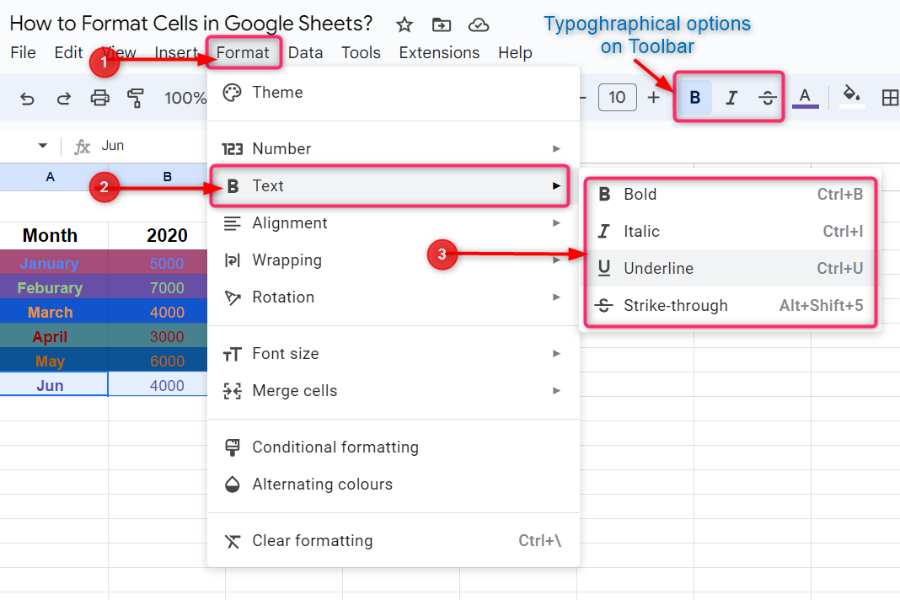The width and height of the screenshot is (900, 600).
Task: Toggle Strikethrough in the toolbar
Action: click(768, 98)
